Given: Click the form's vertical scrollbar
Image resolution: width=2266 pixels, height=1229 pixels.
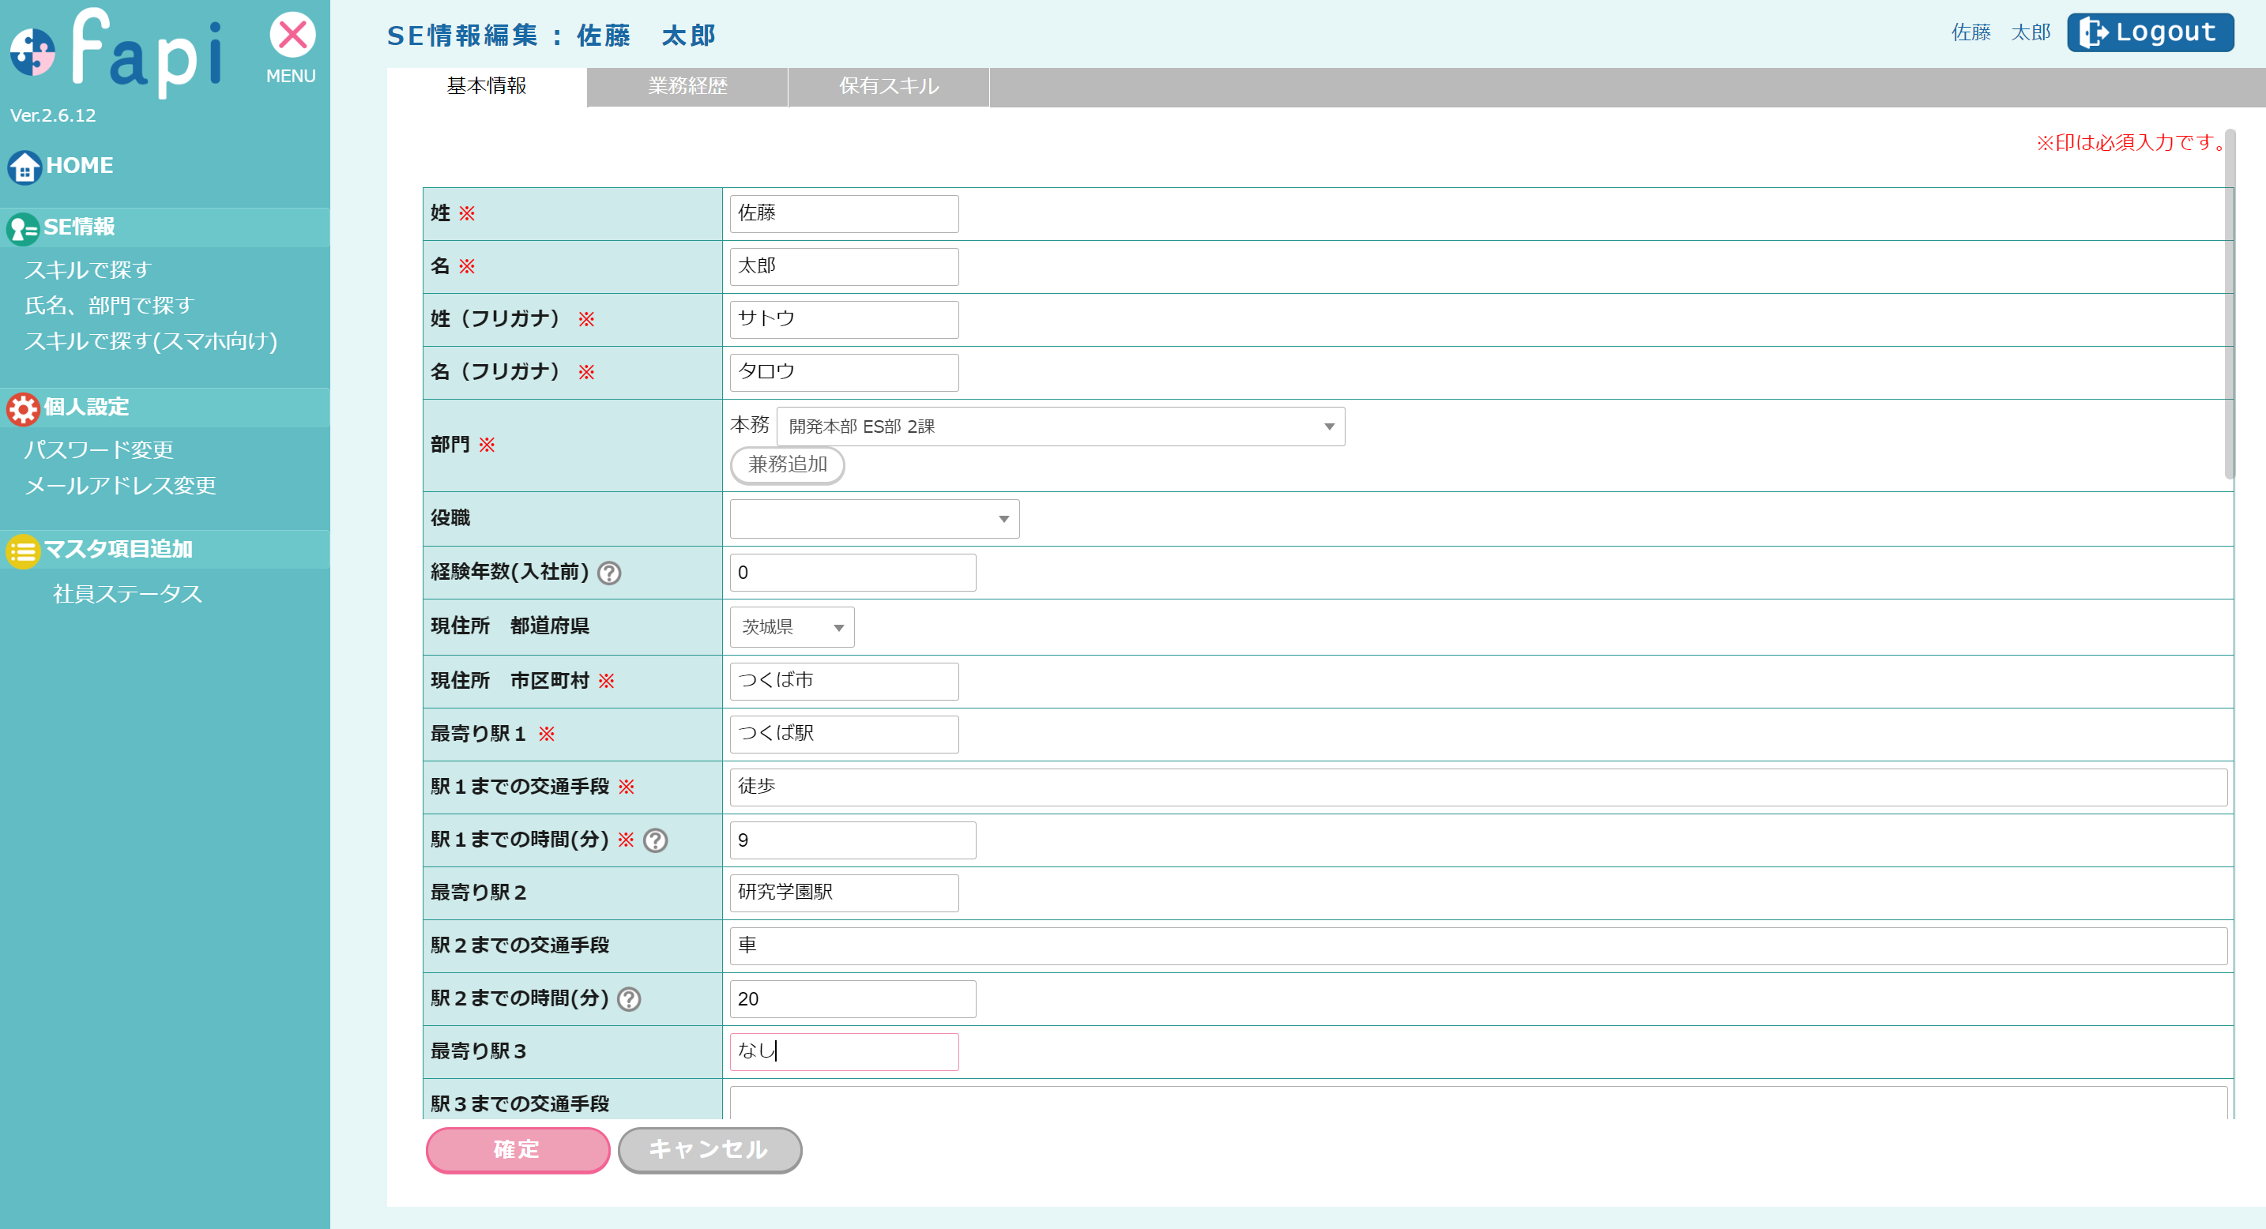Looking at the screenshot, I should click(x=2228, y=303).
